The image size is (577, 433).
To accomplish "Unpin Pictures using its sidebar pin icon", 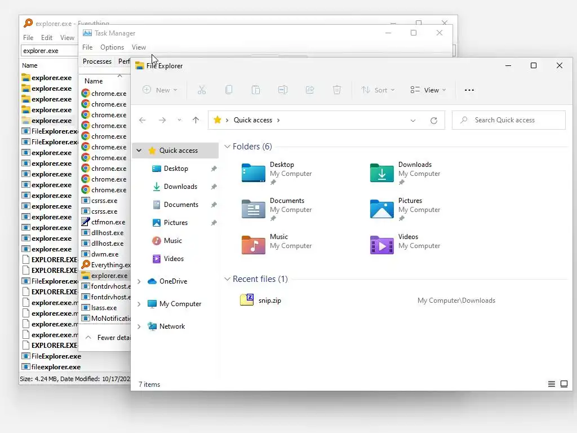I will click(x=214, y=223).
